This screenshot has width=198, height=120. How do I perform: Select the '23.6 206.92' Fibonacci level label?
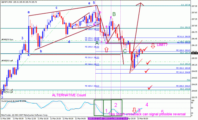pos(185,27)
